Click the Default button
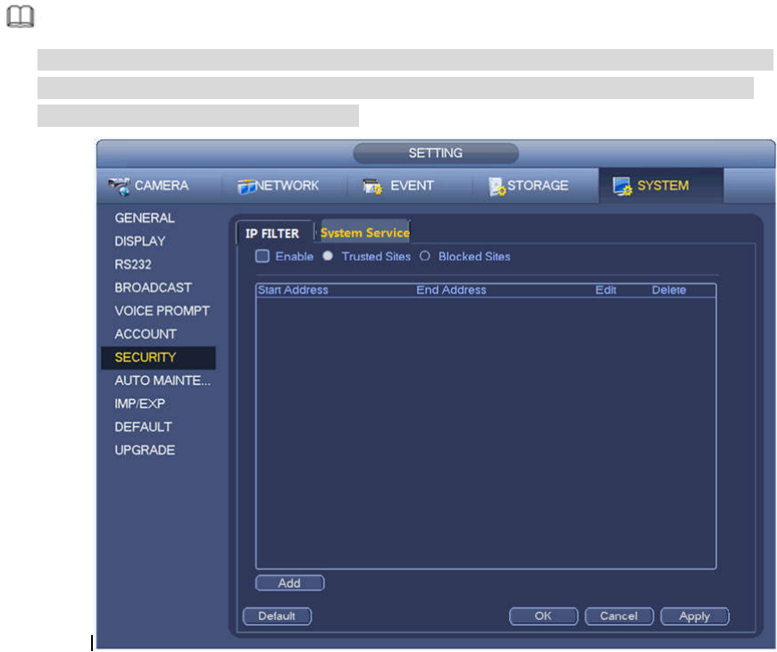Screen dimensions: 777x652 277,616
